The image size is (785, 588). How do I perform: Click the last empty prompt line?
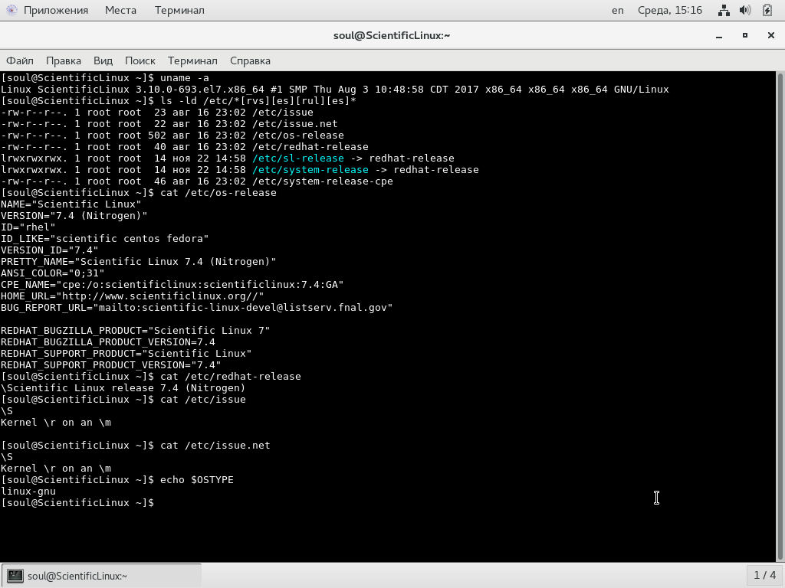(77, 502)
